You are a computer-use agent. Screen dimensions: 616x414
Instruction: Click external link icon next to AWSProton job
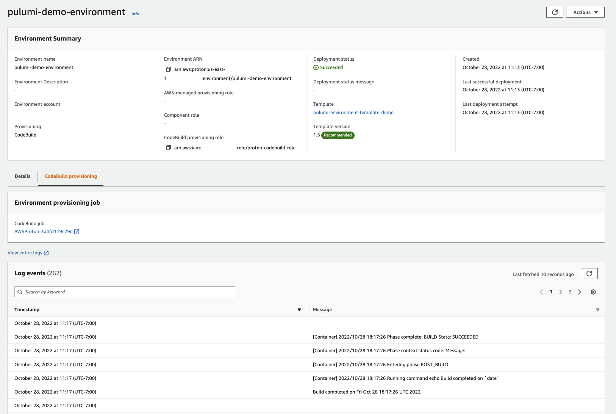pos(77,232)
